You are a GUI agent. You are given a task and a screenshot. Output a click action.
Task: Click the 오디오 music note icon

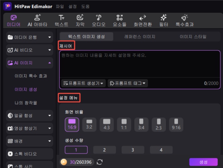[x=99, y=18]
